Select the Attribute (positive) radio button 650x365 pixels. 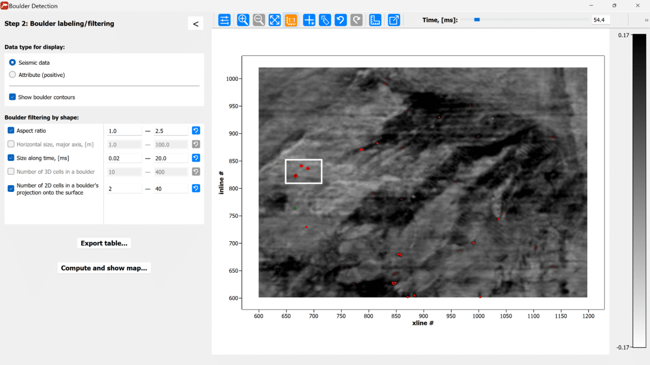tap(12, 74)
